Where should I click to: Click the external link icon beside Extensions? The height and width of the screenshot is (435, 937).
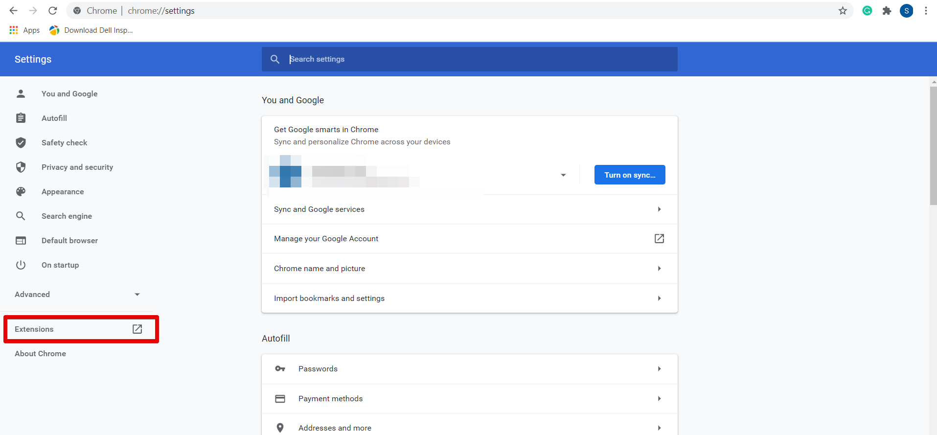pos(137,329)
